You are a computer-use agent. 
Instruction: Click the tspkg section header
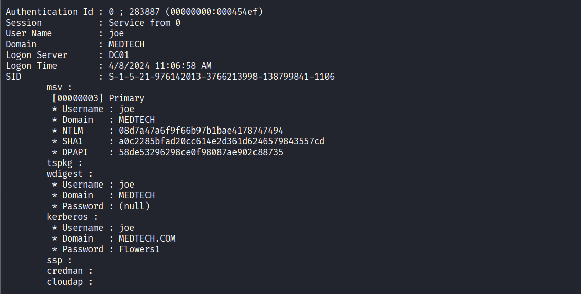(x=62, y=163)
